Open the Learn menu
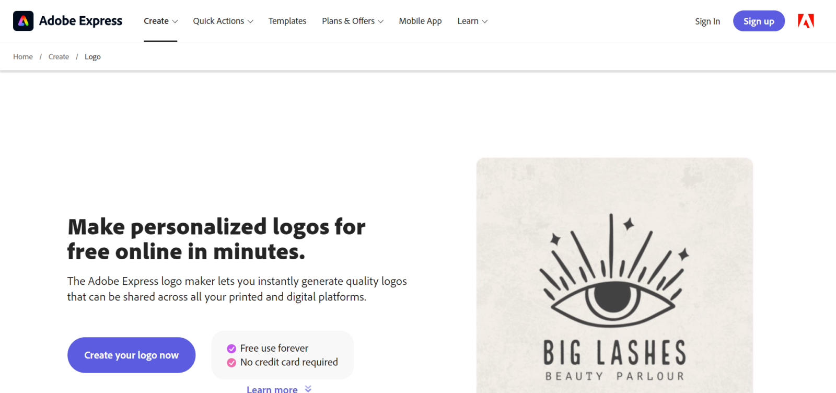The width and height of the screenshot is (836, 393). (468, 21)
